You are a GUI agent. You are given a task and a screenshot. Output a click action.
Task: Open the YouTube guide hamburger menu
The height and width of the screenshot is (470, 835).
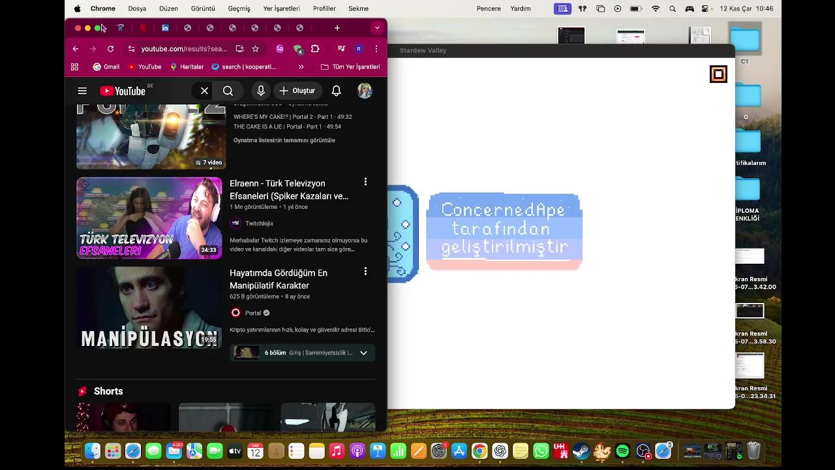(82, 91)
